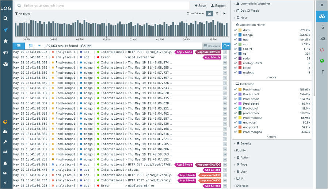Toggle the analytics-1 hostname checkbox

point(235,123)
